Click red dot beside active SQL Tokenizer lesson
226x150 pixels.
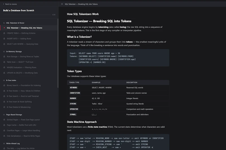click(4, 28)
